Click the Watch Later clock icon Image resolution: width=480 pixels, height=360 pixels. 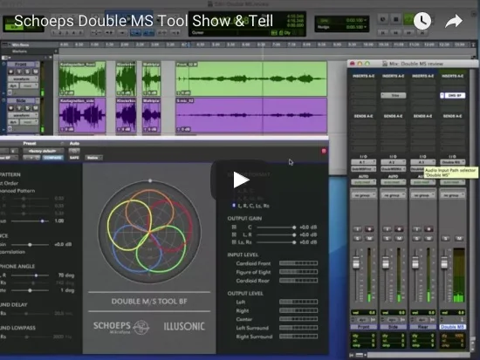[x=422, y=21]
